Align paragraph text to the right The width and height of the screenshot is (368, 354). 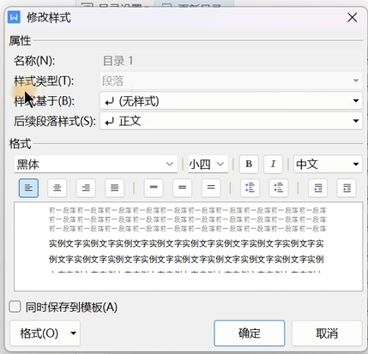tap(86, 188)
